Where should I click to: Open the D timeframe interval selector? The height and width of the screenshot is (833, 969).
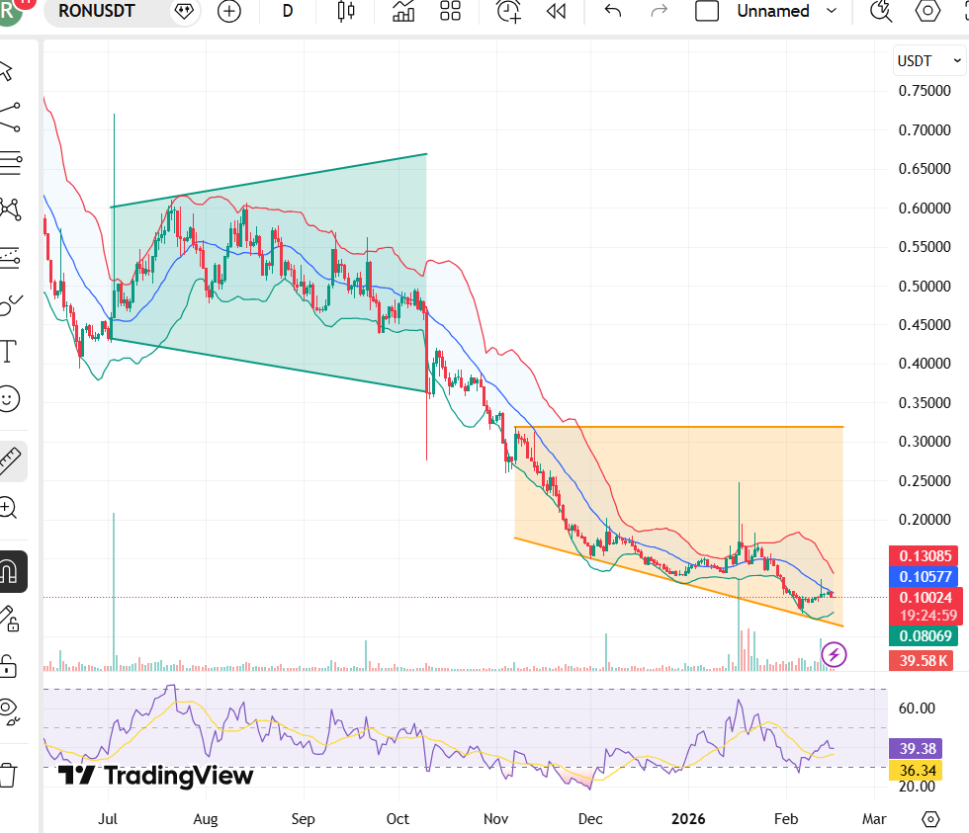click(288, 12)
